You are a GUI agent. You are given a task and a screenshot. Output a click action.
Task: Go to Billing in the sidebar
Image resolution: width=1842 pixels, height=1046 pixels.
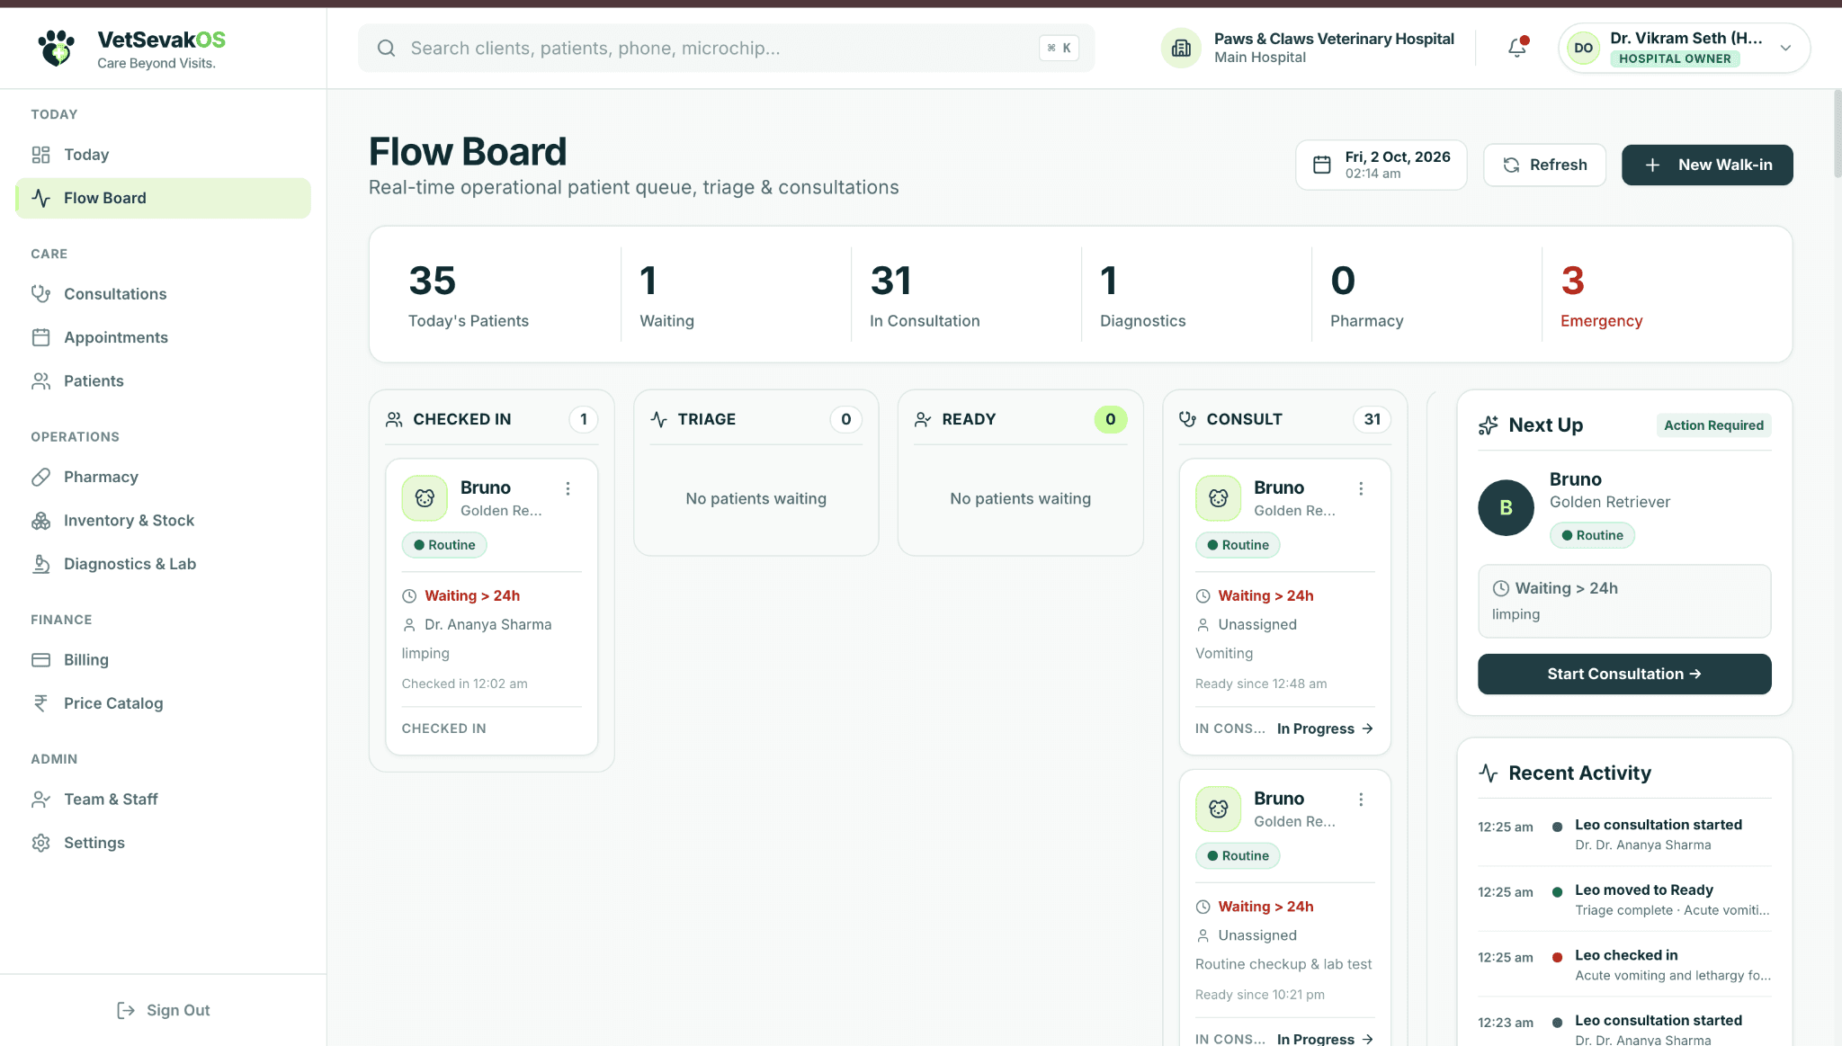pyautogui.click(x=163, y=660)
